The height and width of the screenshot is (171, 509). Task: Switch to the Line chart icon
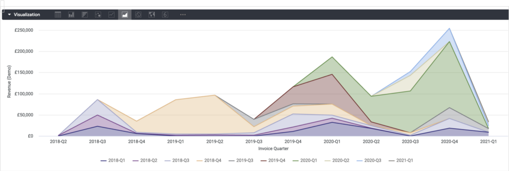111,15
